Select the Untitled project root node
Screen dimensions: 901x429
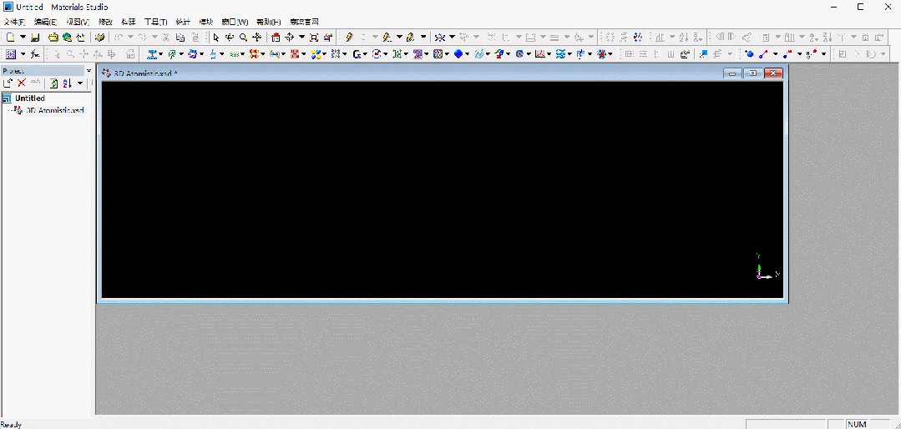click(x=29, y=98)
